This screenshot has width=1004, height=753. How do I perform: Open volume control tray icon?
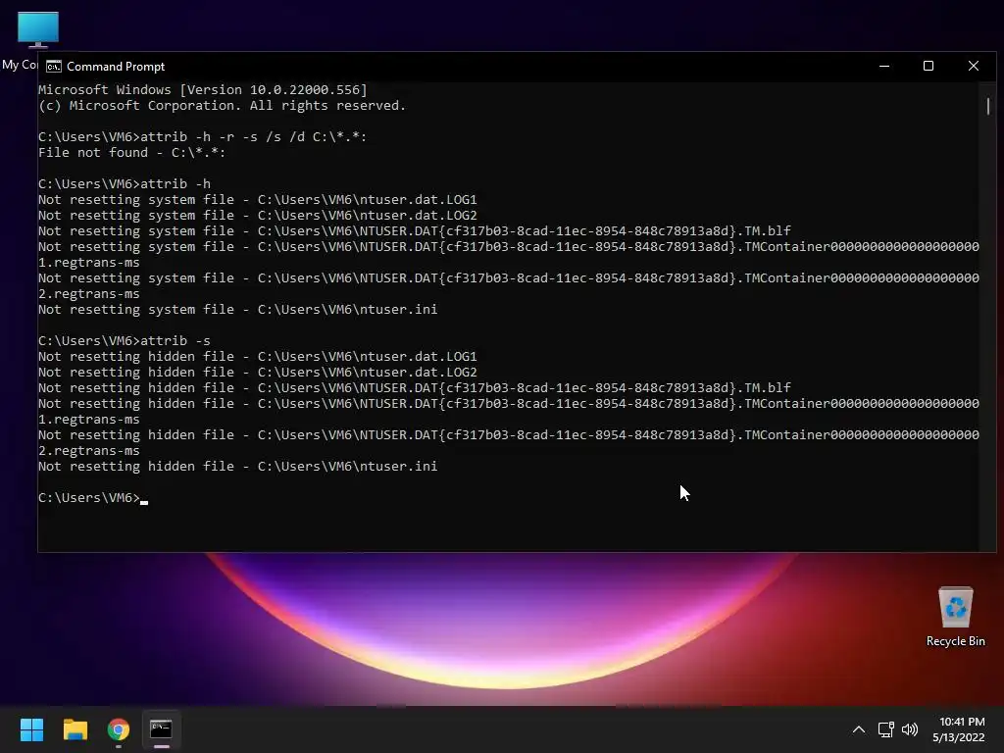pos(910,729)
